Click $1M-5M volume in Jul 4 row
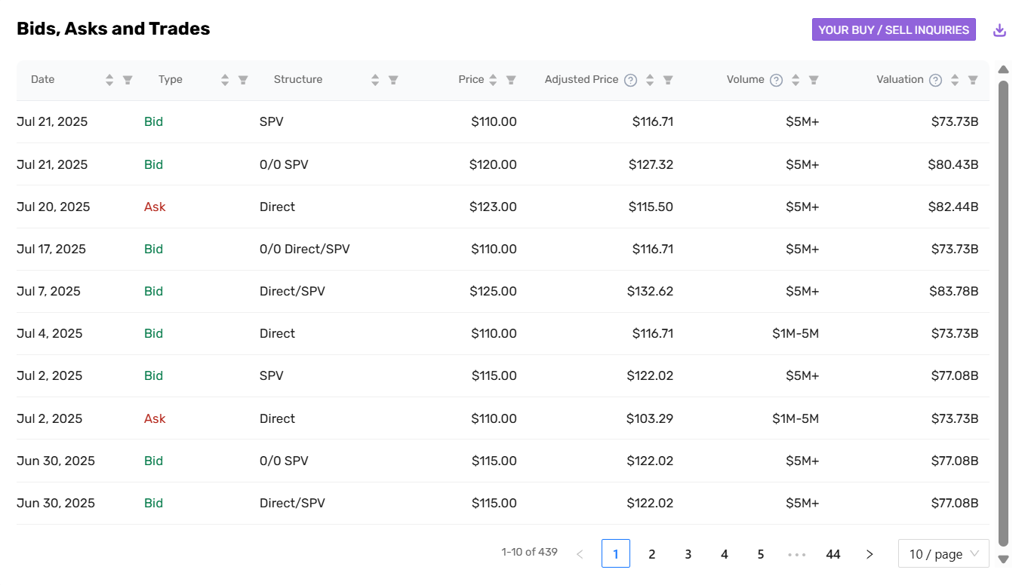This screenshot has width=1028, height=585. tap(796, 333)
